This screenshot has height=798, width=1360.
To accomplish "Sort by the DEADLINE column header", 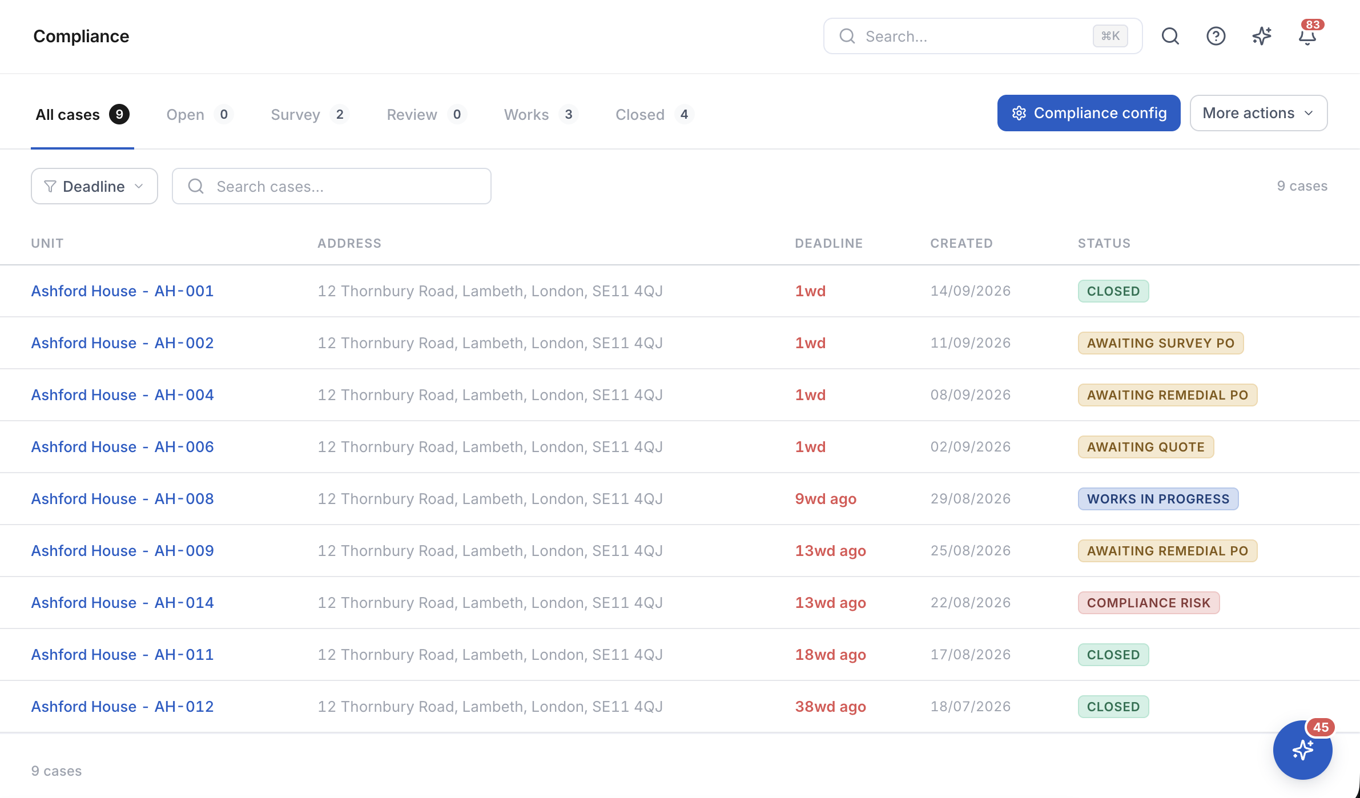I will click(828, 243).
